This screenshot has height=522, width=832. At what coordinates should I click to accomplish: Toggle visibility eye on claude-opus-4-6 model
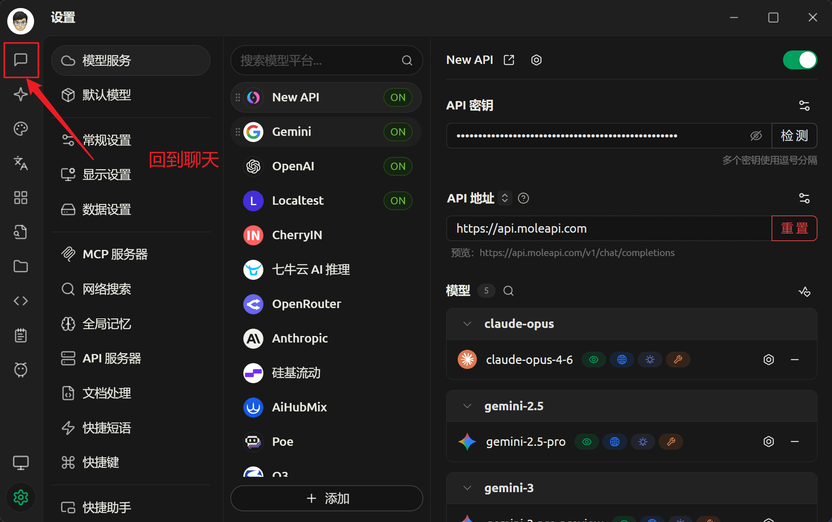[x=594, y=359]
